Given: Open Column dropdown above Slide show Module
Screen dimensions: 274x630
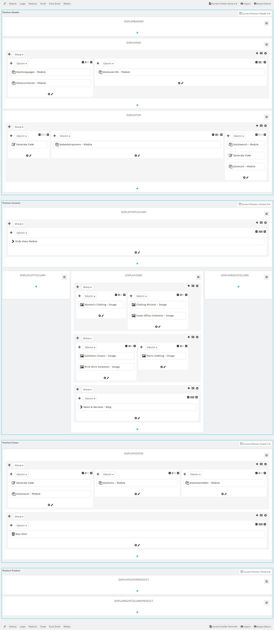Looking at the screenshot, I should point(22,233).
